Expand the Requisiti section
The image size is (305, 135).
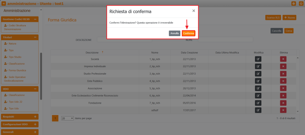point(35,116)
